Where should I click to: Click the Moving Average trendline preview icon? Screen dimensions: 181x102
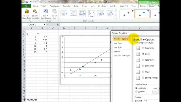tap(138, 78)
